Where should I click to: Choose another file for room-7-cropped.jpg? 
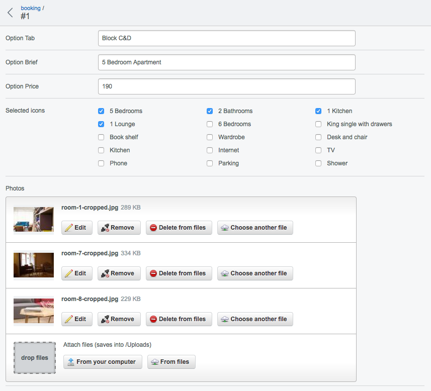254,273
